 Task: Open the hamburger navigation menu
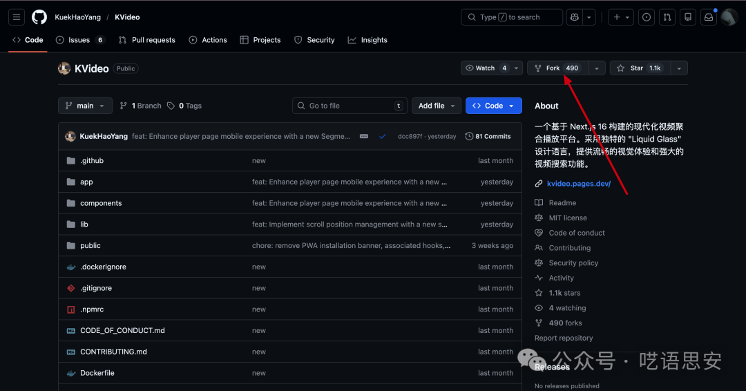pos(17,17)
